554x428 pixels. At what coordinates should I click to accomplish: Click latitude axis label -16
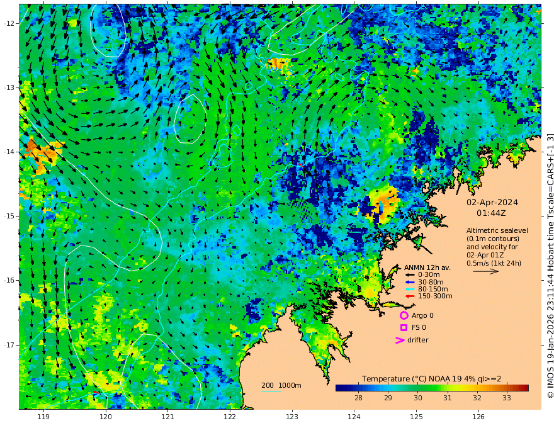pyautogui.click(x=9, y=280)
